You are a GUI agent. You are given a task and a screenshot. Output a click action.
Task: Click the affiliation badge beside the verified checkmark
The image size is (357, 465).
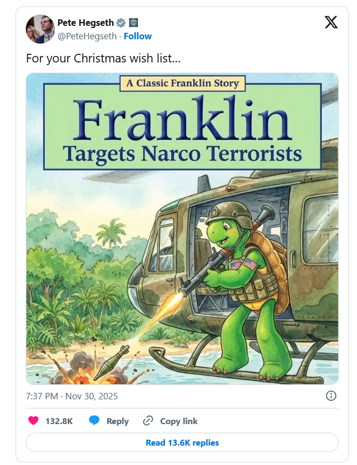pos(134,23)
